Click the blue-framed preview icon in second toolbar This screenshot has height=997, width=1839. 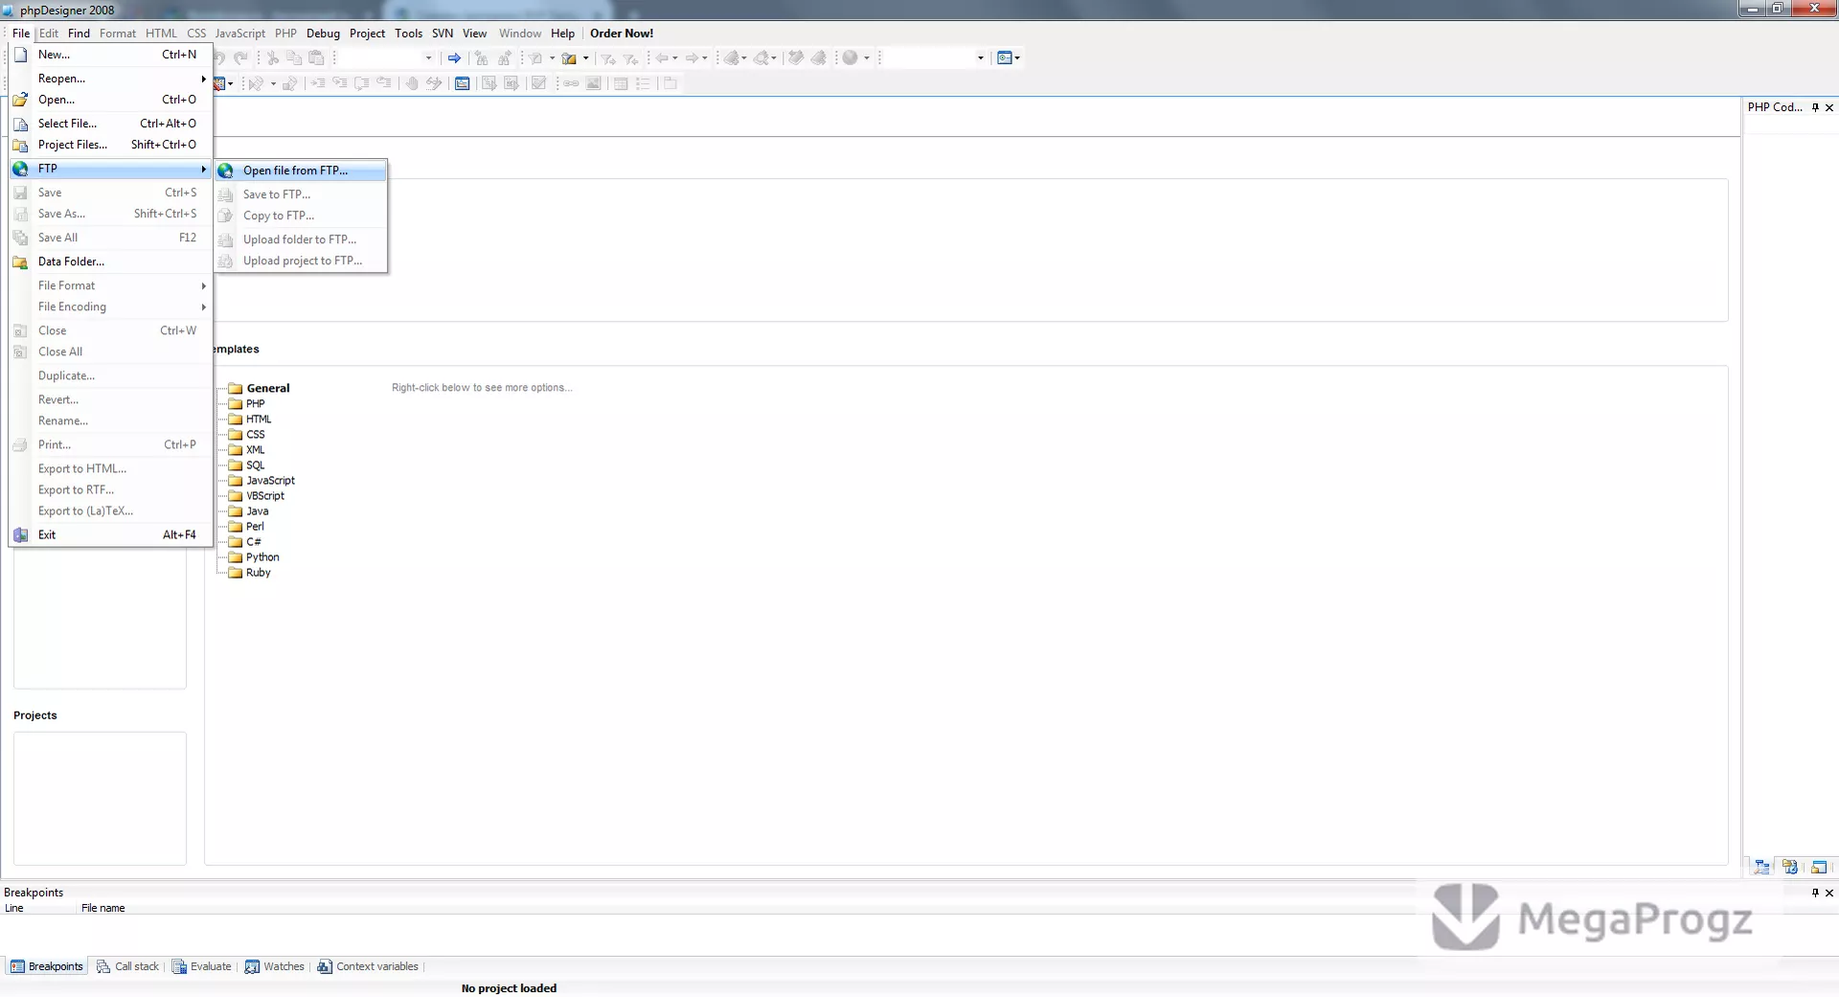[463, 83]
